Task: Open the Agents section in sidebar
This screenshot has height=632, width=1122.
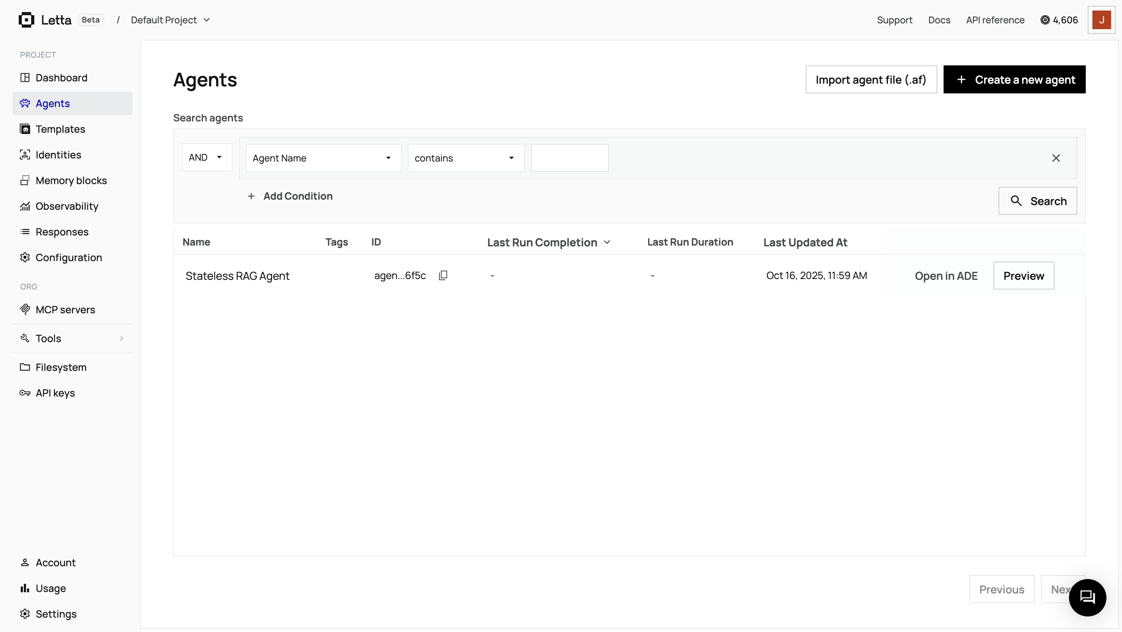Action: pos(53,103)
